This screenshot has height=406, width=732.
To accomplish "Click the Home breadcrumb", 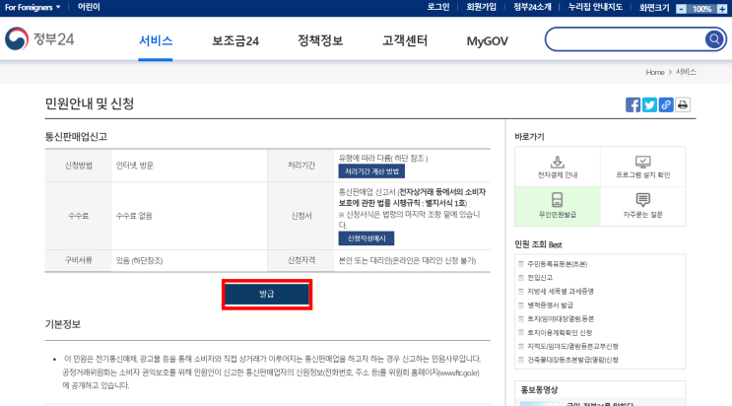I will tap(655, 72).
